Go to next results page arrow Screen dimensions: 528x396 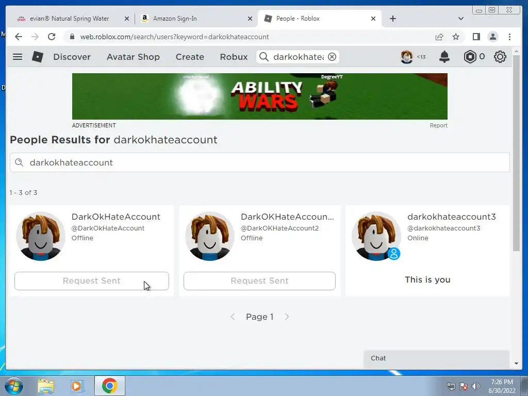point(287,317)
